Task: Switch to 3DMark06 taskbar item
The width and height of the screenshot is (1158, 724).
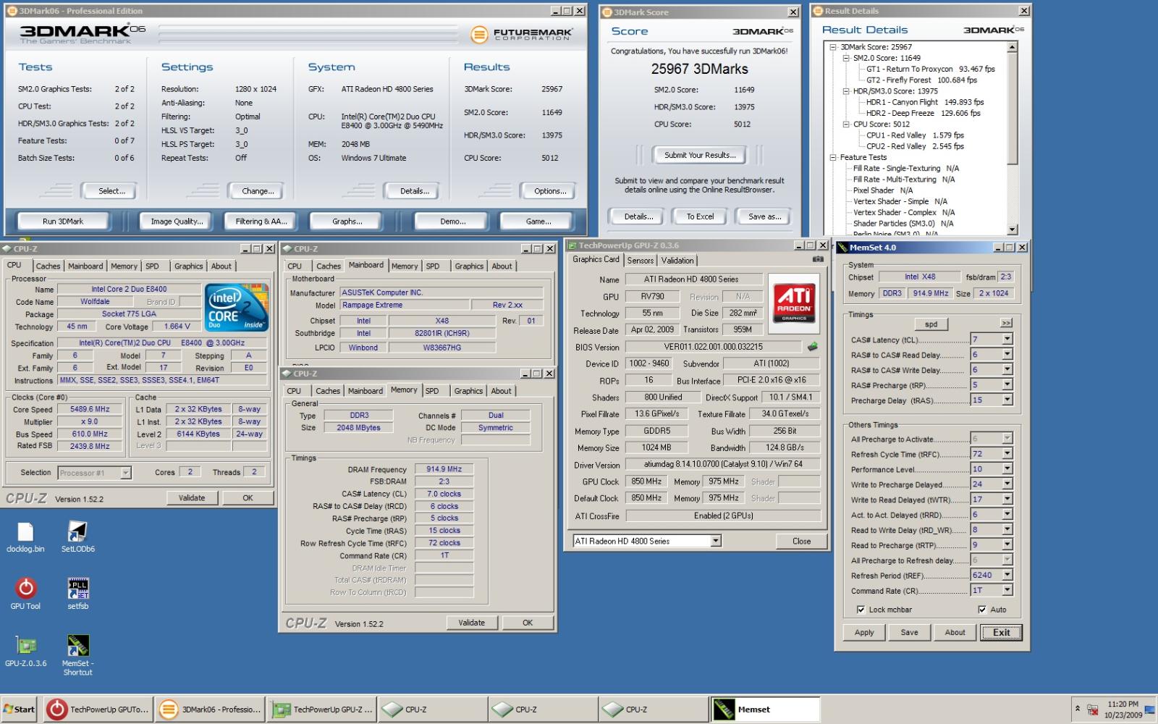Action: coord(210,710)
